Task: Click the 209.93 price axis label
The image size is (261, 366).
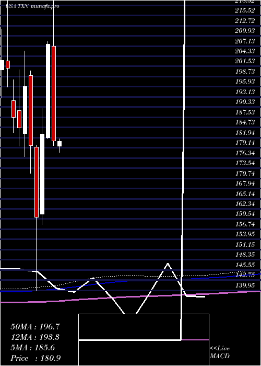Action: [x=245, y=31]
